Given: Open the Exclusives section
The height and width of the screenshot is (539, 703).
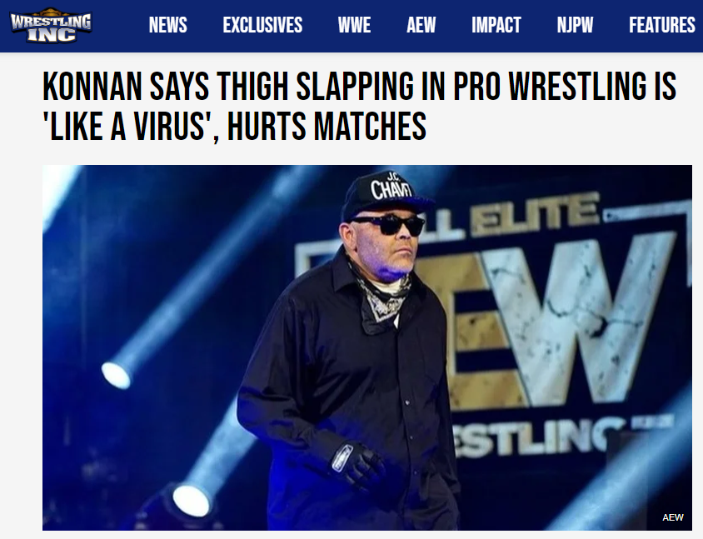Looking at the screenshot, I should pos(262,25).
